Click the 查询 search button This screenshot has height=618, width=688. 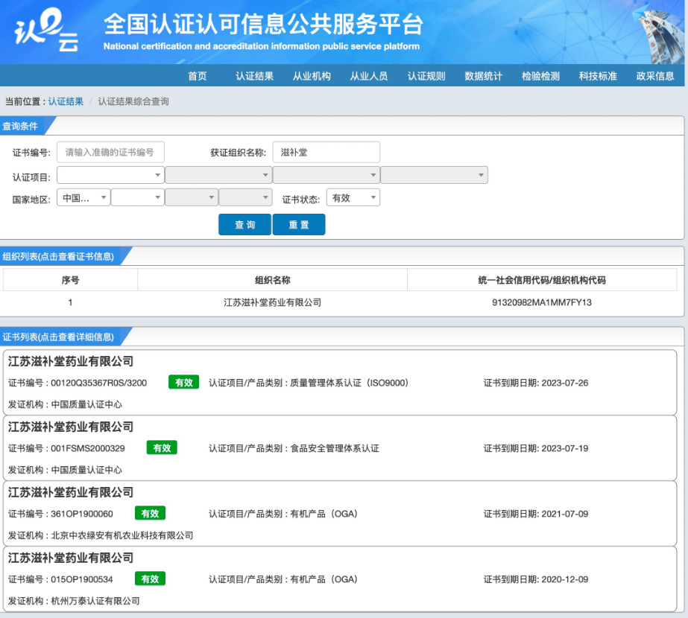(x=244, y=224)
